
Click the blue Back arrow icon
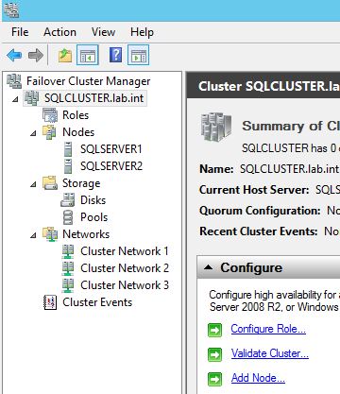click(x=14, y=55)
